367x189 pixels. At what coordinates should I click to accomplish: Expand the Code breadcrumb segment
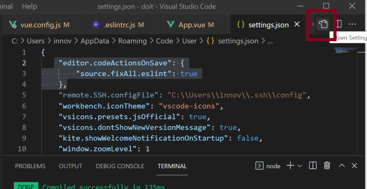pyautogui.click(x=164, y=41)
